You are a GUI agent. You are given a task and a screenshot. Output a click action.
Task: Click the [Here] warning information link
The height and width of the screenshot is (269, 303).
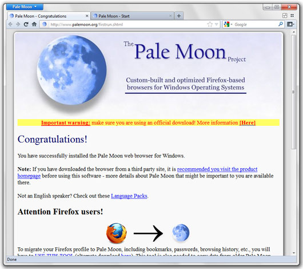(248, 122)
